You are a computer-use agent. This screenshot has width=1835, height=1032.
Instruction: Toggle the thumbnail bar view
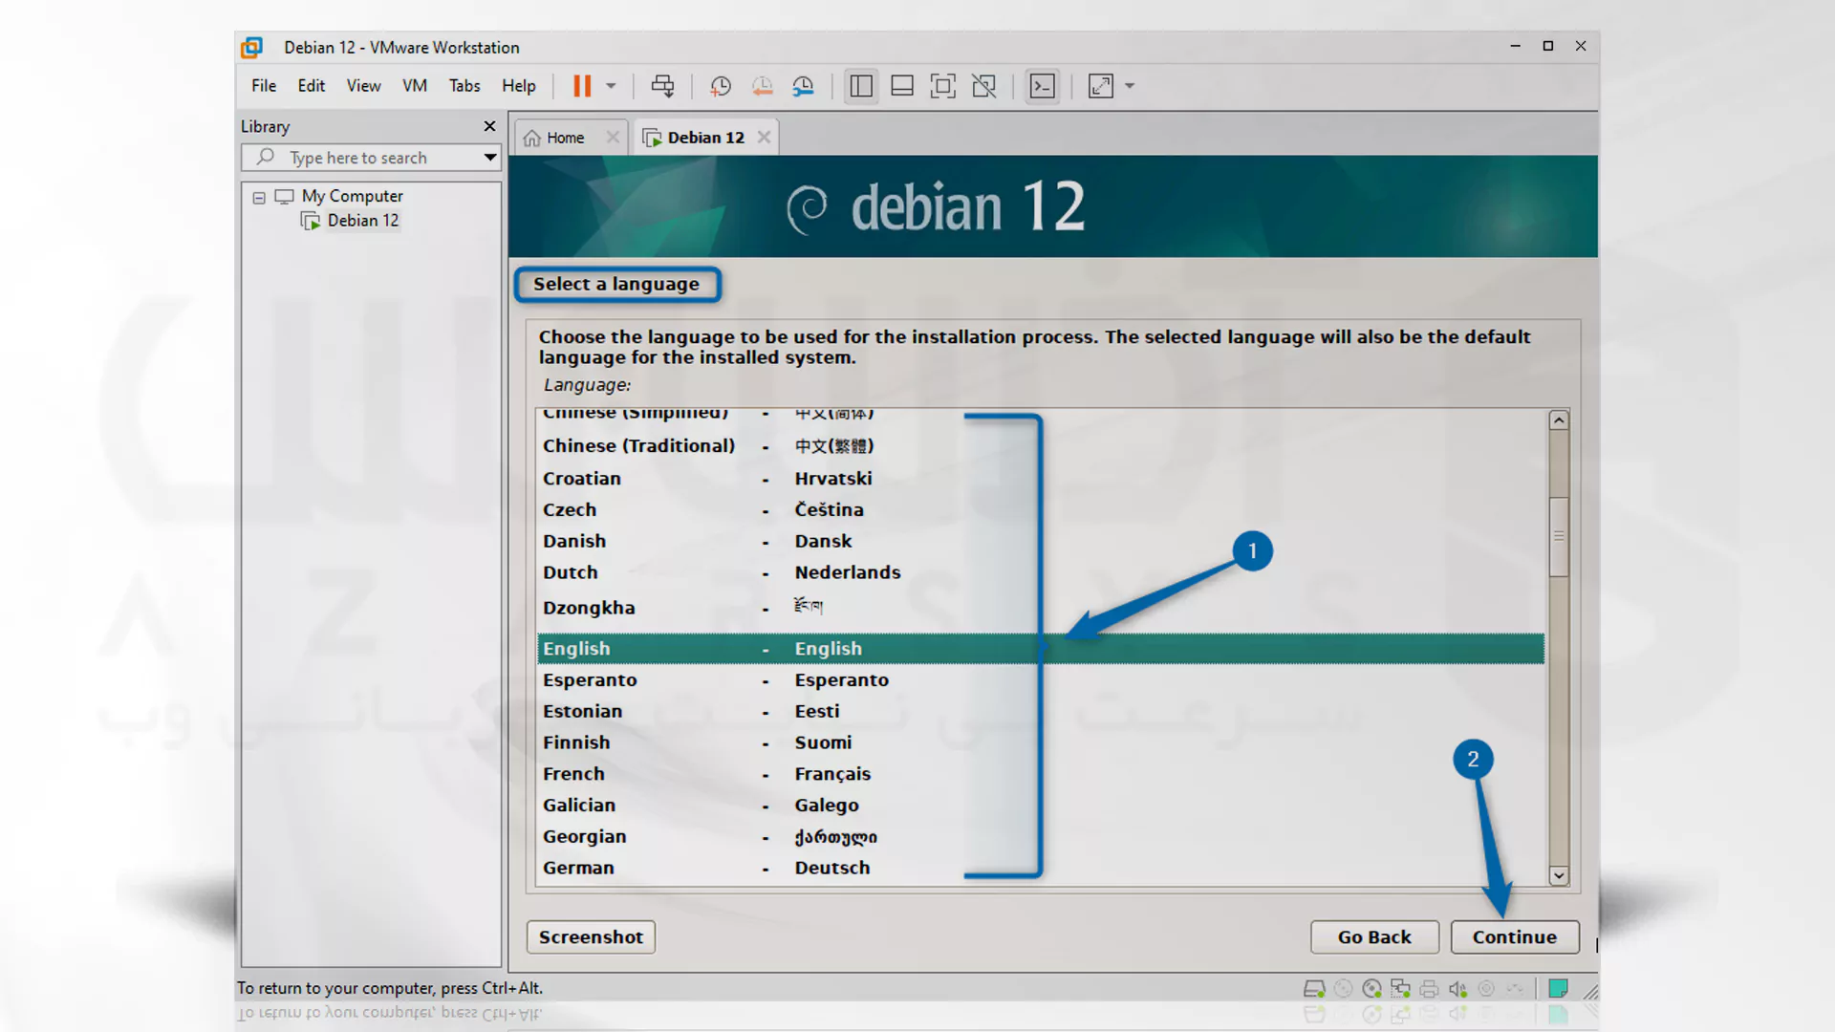point(902,86)
